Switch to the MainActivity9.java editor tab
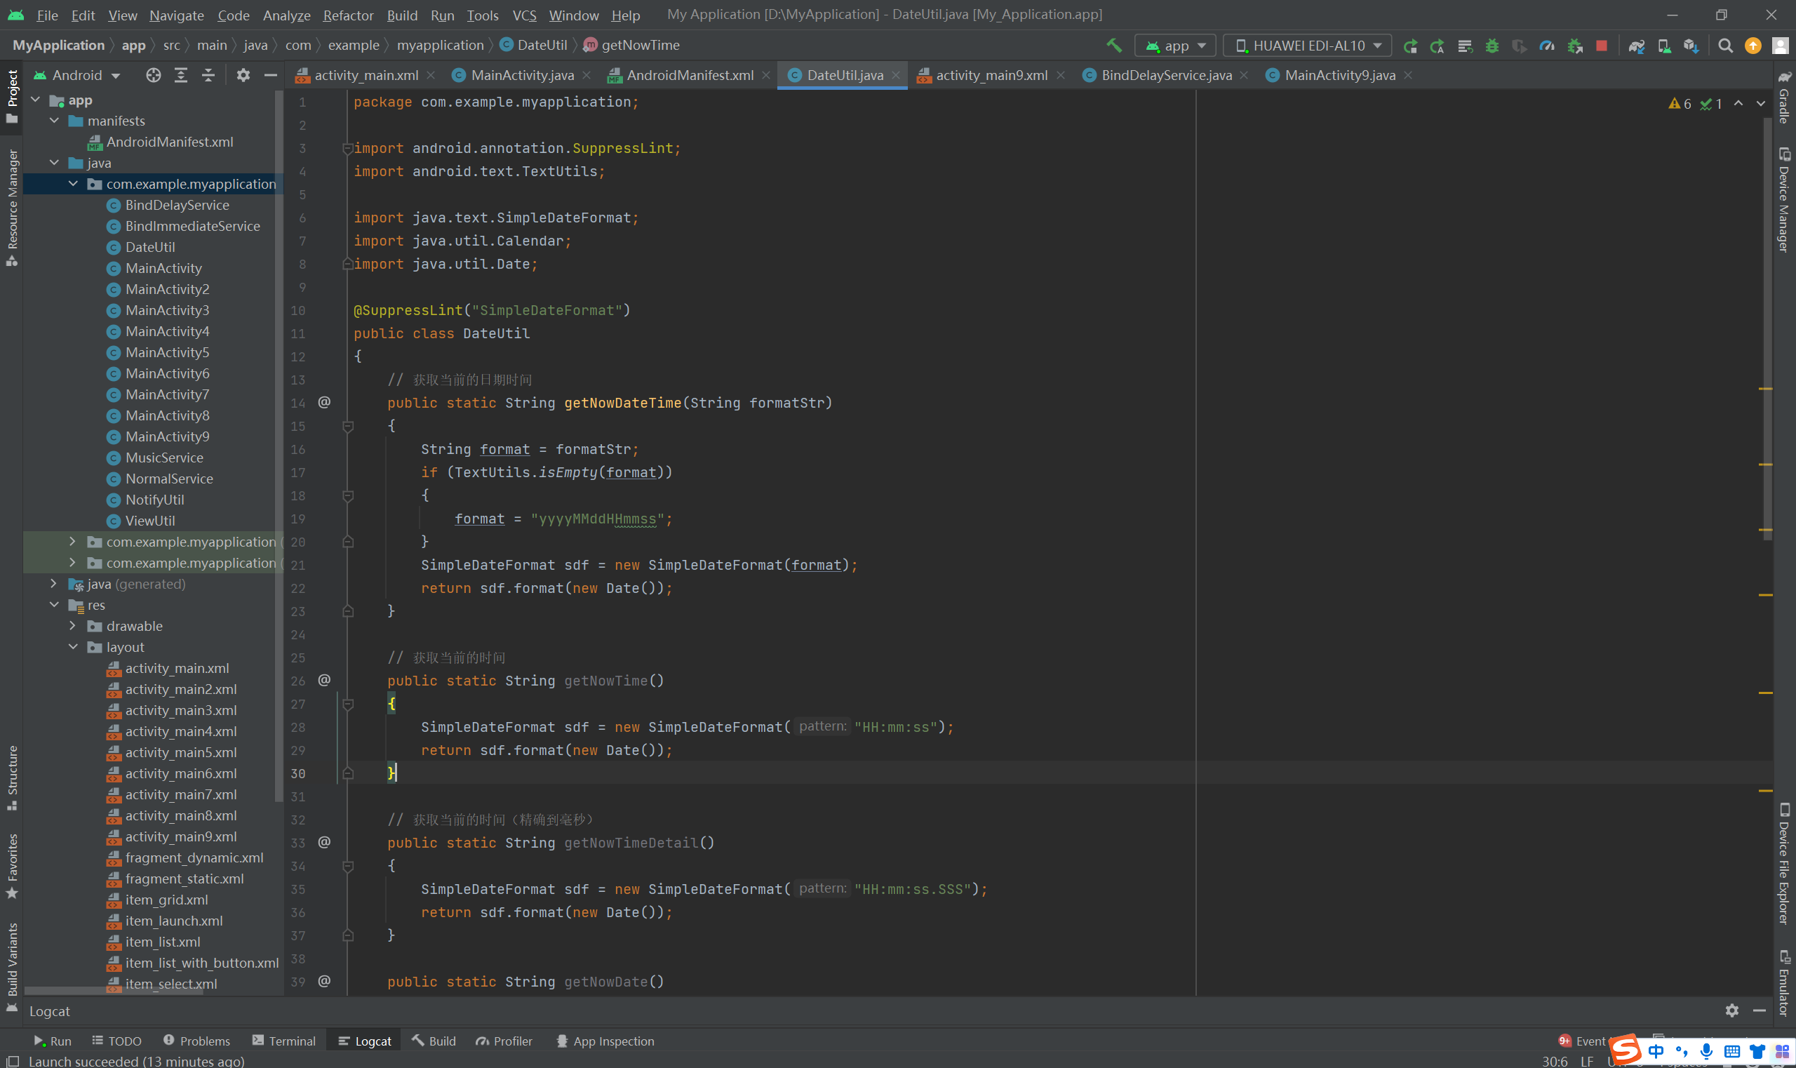Screen dimensions: 1796x1068 [1339, 75]
